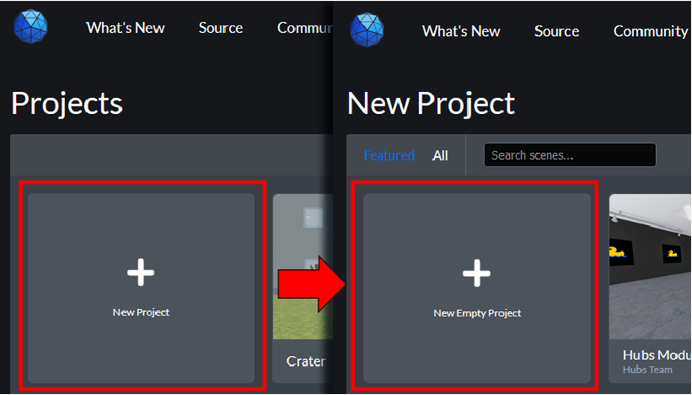
Task: Click the Spoke logo on the Projects page
Action: tap(31, 27)
